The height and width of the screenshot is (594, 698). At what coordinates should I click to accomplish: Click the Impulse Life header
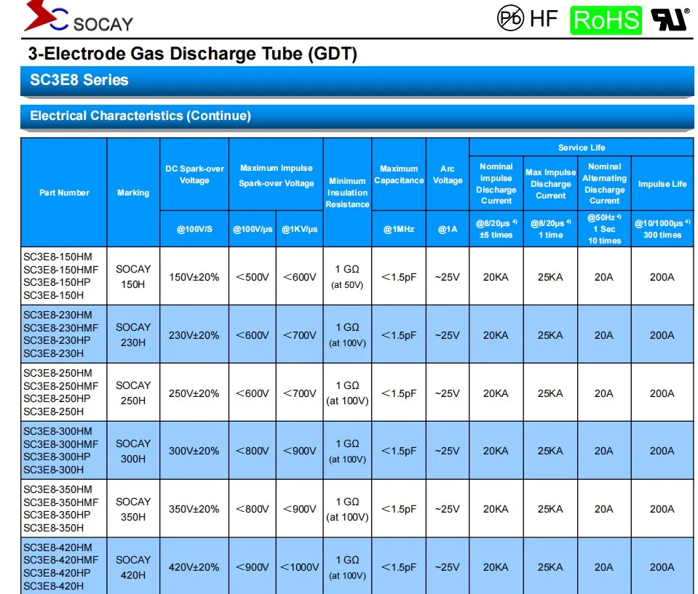(x=662, y=184)
